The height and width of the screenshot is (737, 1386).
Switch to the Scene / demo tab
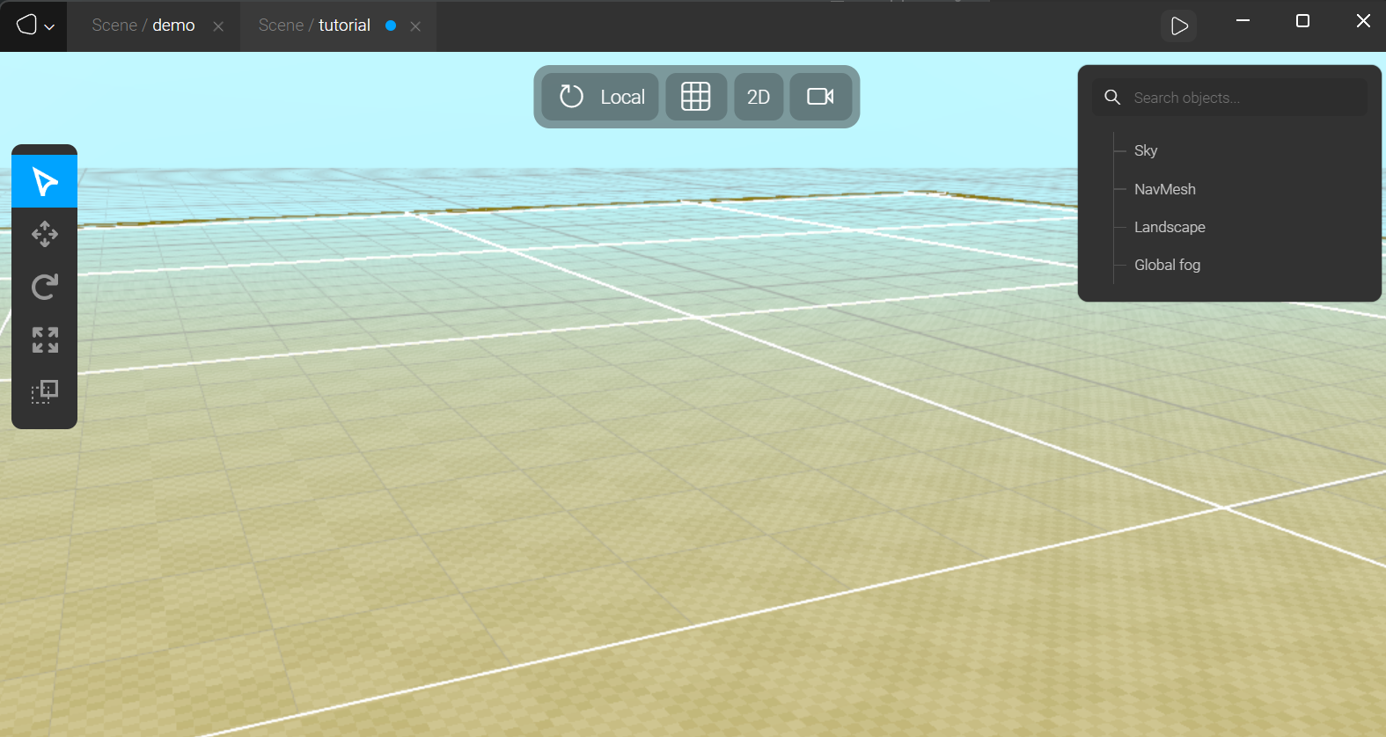pos(143,26)
